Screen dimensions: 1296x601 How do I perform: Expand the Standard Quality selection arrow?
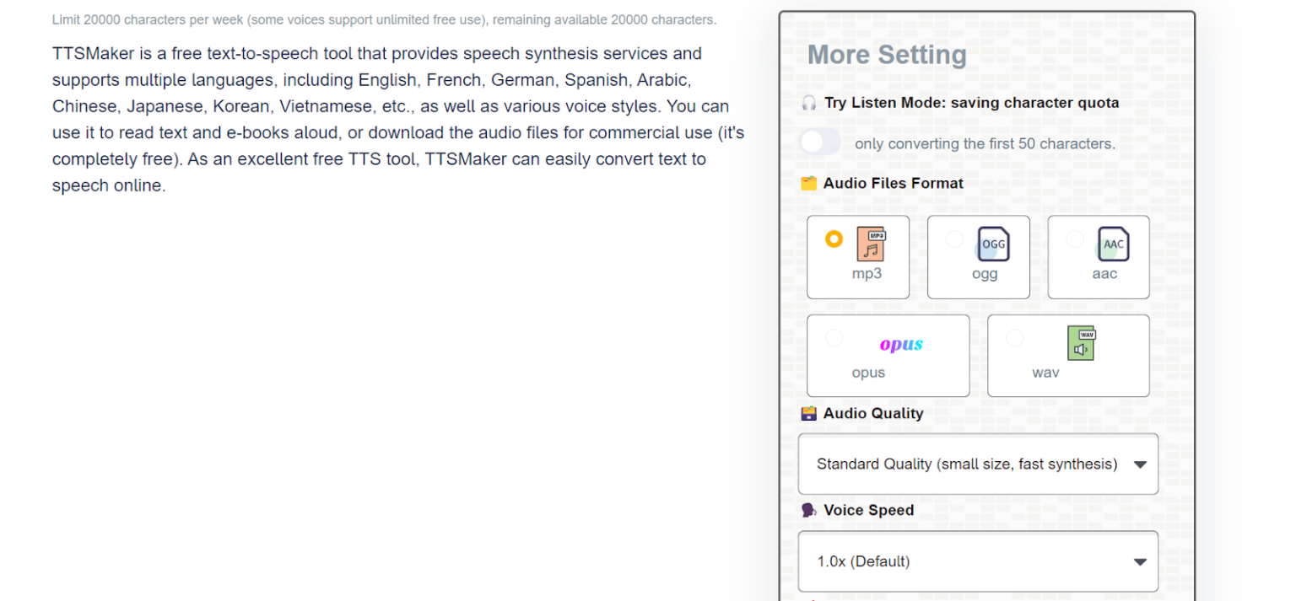click(1142, 464)
